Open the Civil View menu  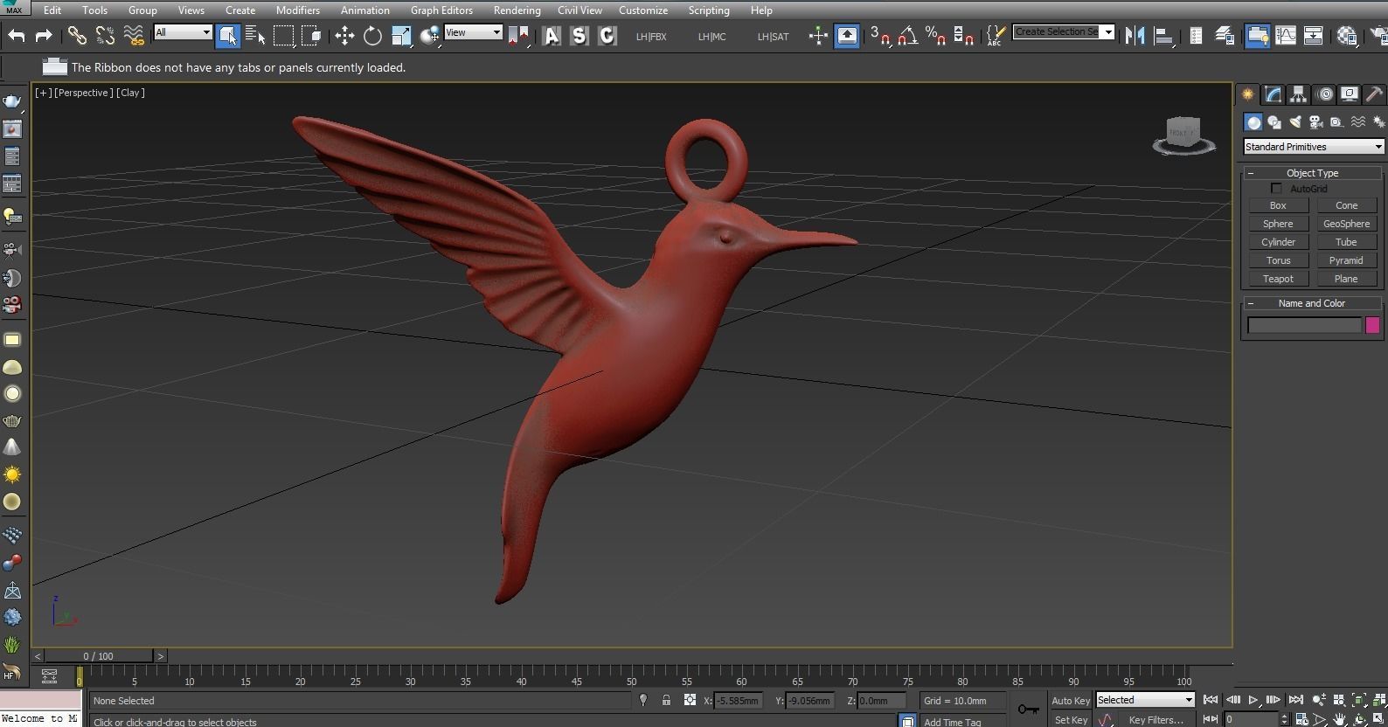click(x=579, y=10)
